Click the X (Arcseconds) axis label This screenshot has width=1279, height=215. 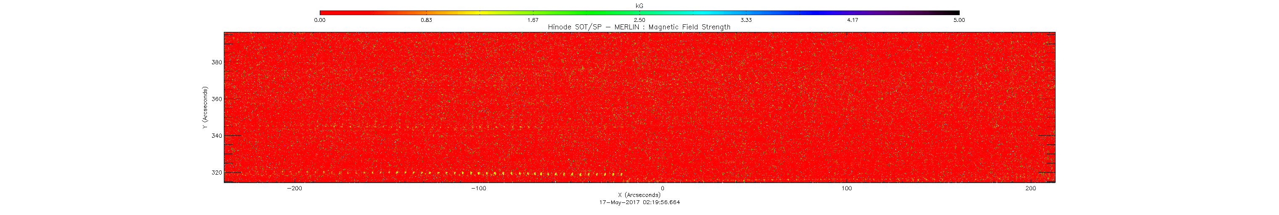tap(639, 195)
